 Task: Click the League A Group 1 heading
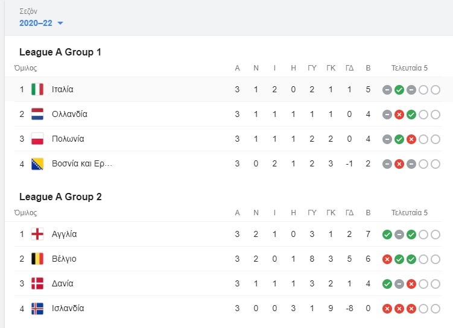(x=60, y=52)
